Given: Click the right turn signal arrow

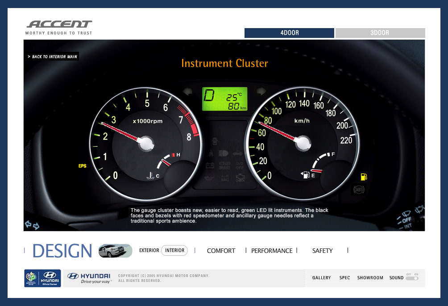Looking at the screenshot, I should 261,91.
